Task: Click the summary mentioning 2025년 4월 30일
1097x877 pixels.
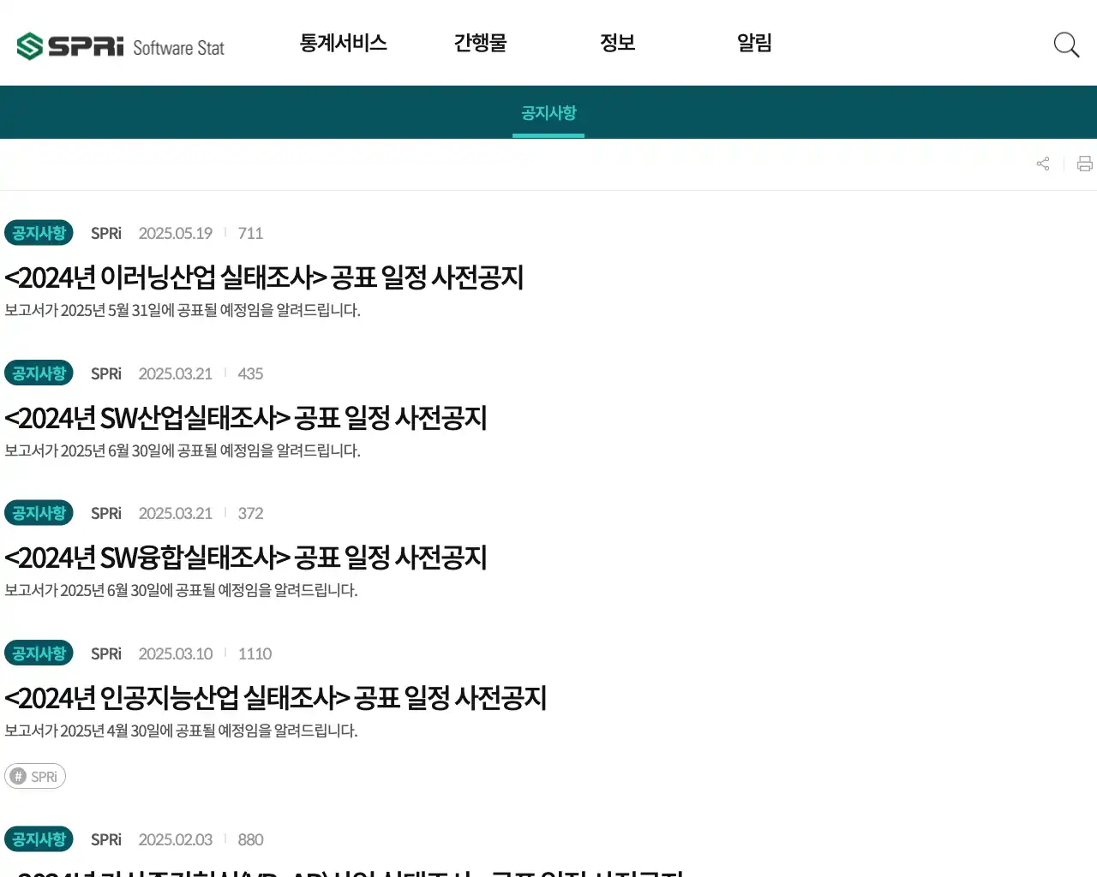Action: click(x=181, y=731)
